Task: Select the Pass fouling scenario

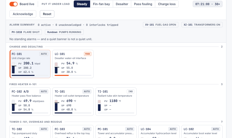Action: coord(143,4)
